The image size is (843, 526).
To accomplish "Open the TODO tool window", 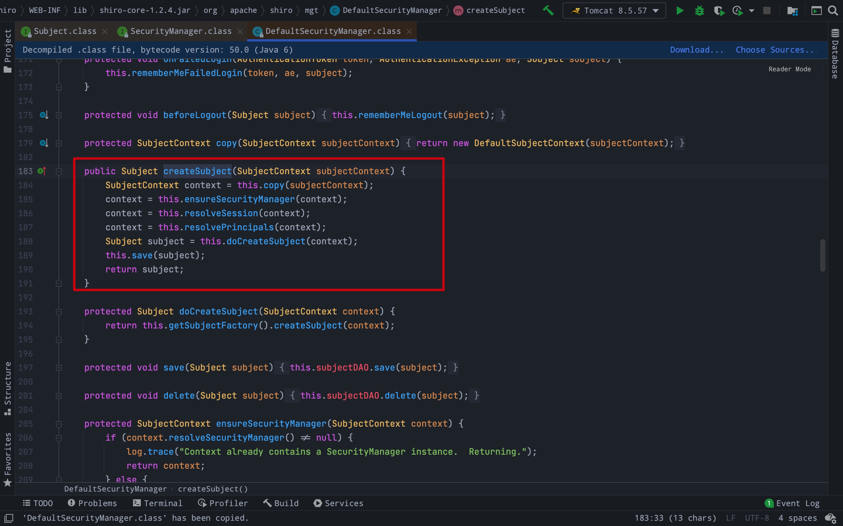I will click(x=38, y=503).
